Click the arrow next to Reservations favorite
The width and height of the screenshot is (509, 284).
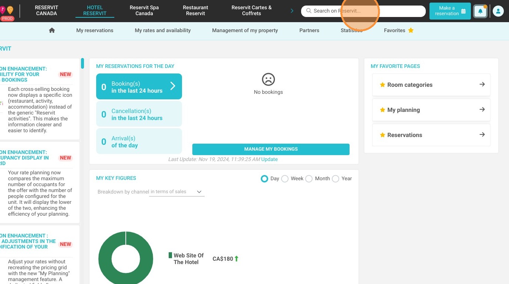pyautogui.click(x=482, y=135)
